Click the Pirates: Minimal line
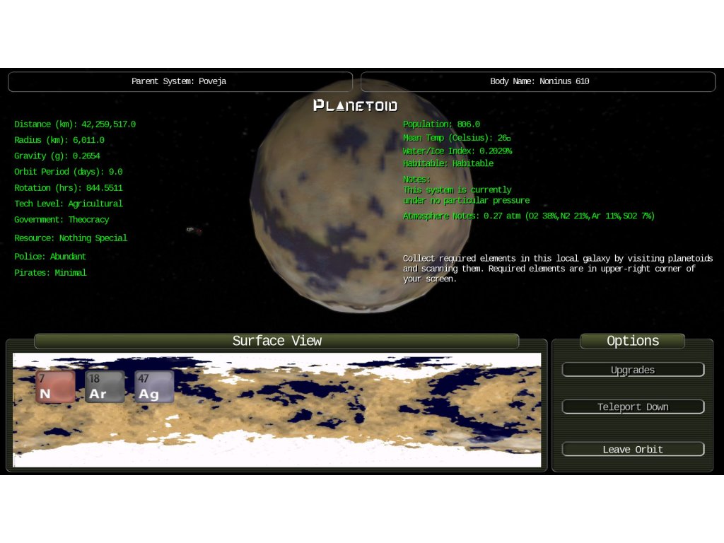Screen dimensions: 724x543 pyautogui.click(x=50, y=273)
